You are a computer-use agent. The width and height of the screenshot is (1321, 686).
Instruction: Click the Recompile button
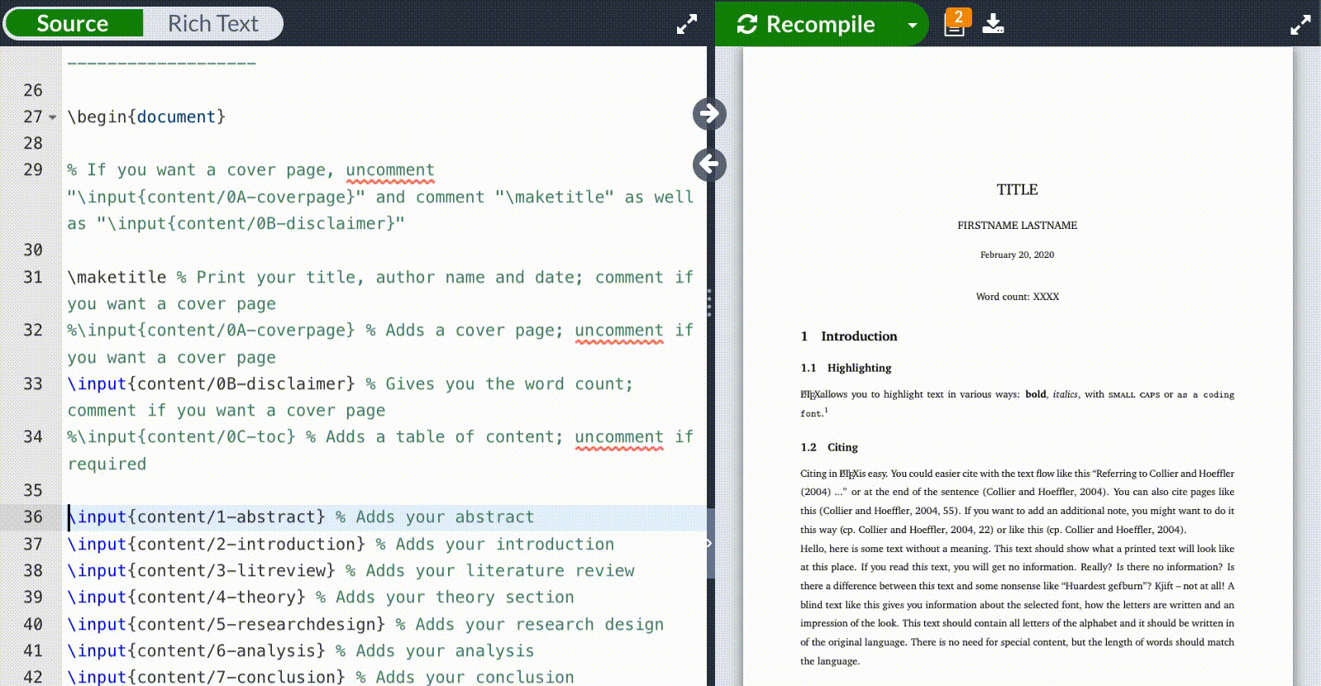click(807, 24)
